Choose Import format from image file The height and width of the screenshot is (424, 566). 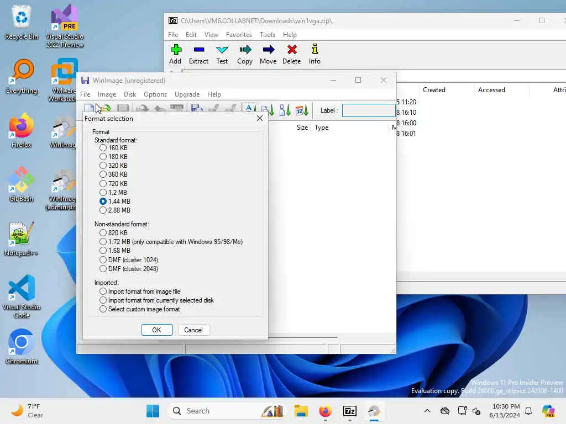click(x=140, y=291)
